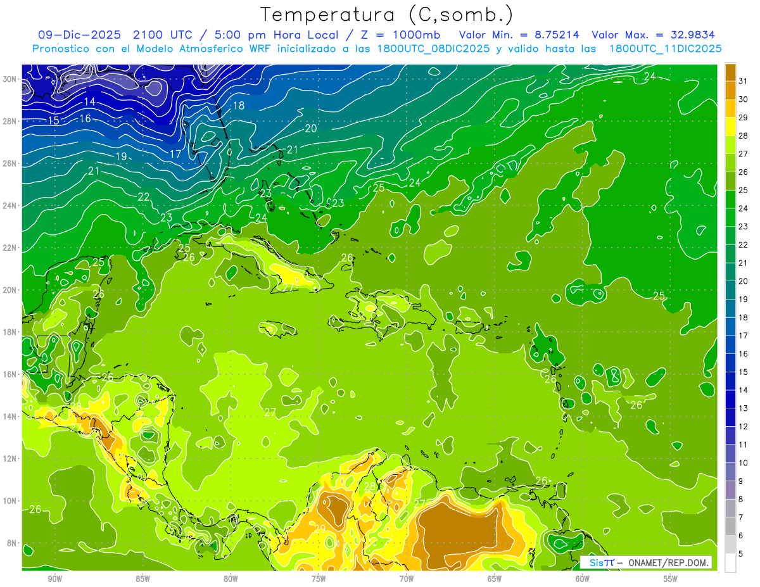The width and height of the screenshot is (760, 587).
Task: Click the brown top swatch of the legend
Action: [x=730, y=72]
